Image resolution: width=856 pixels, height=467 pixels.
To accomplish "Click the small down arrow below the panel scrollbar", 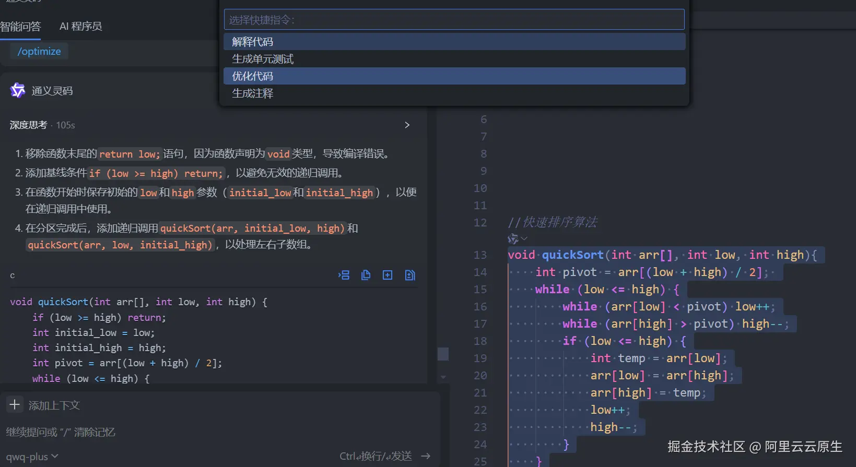I will click(443, 377).
